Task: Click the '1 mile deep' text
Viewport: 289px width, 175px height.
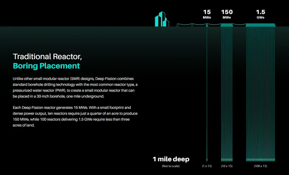Action: [x=171, y=159]
